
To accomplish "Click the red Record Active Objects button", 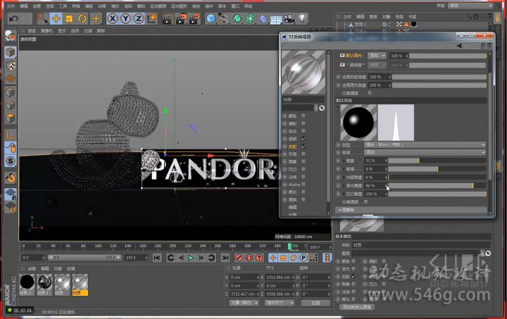I will (x=239, y=258).
